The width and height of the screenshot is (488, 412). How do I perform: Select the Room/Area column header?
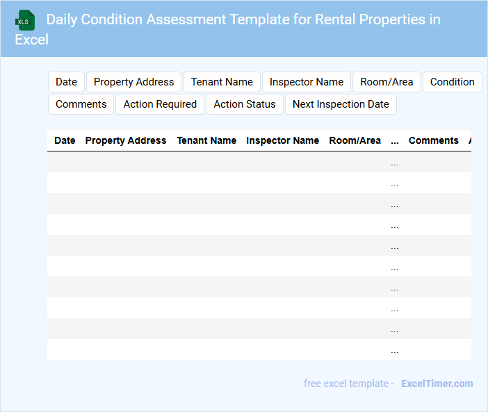(x=355, y=140)
